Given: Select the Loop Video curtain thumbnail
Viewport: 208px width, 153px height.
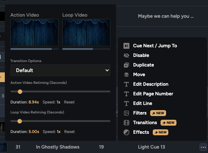Looking at the screenshot, I should pyautogui.click(x=86, y=33).
